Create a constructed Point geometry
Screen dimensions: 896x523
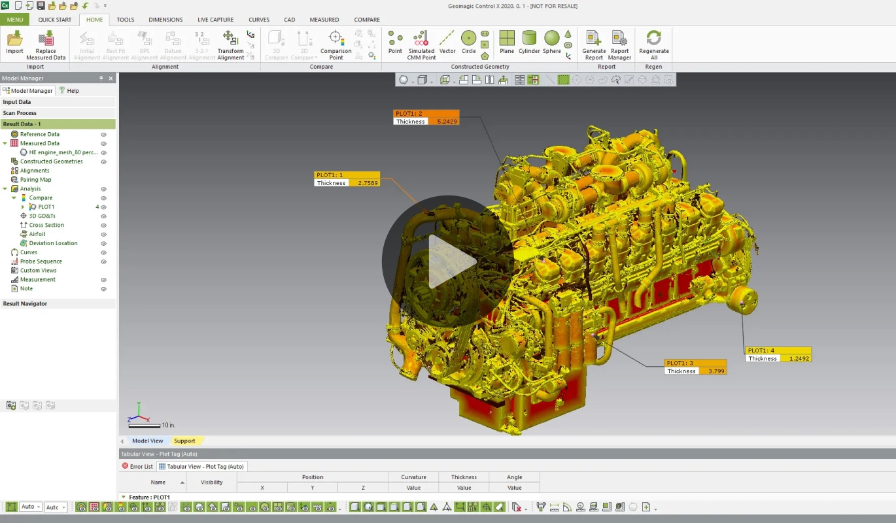[x=395, y=42]
